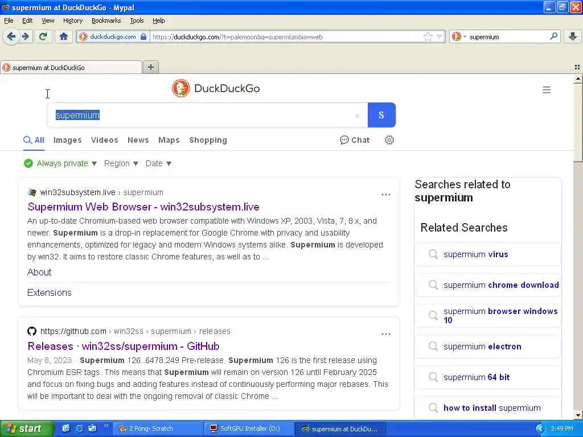
Task: Click the scrollbar down arrow
Action: 578,415
